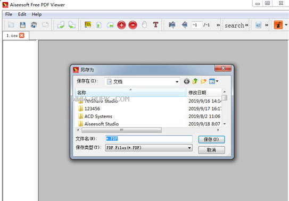Close the 另存为 dialog
This screenshot has width=289, height=201.
[223, 68]
